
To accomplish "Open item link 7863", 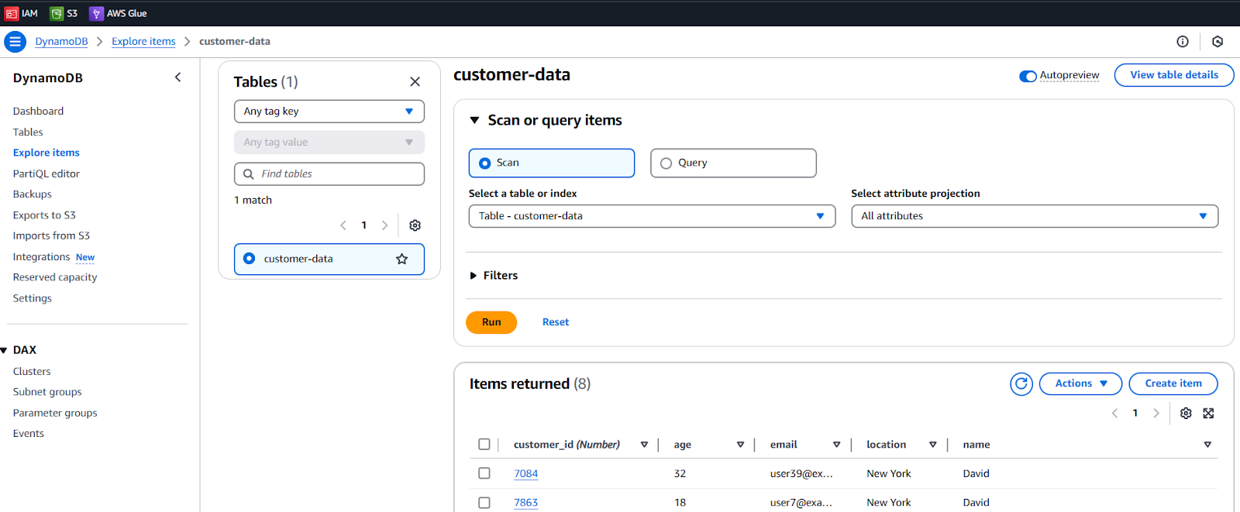I will click(525, 503).
